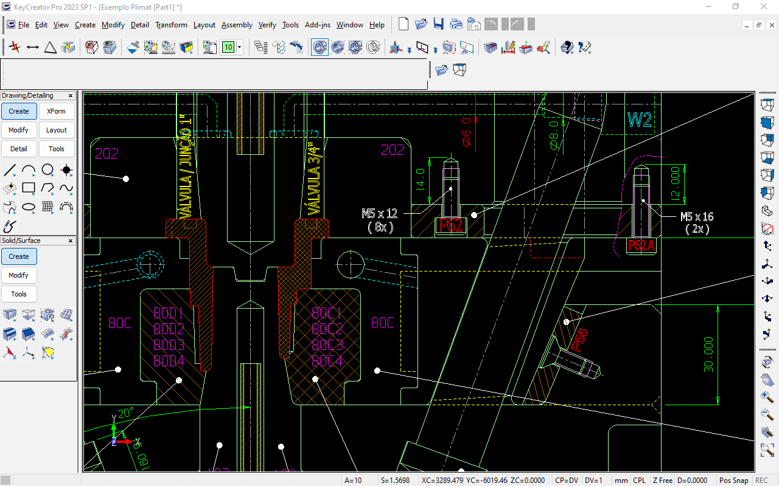779x486 pixels.
Task: Click the wireframe cube icon beside the folder
Action: [x=460, y=70]
